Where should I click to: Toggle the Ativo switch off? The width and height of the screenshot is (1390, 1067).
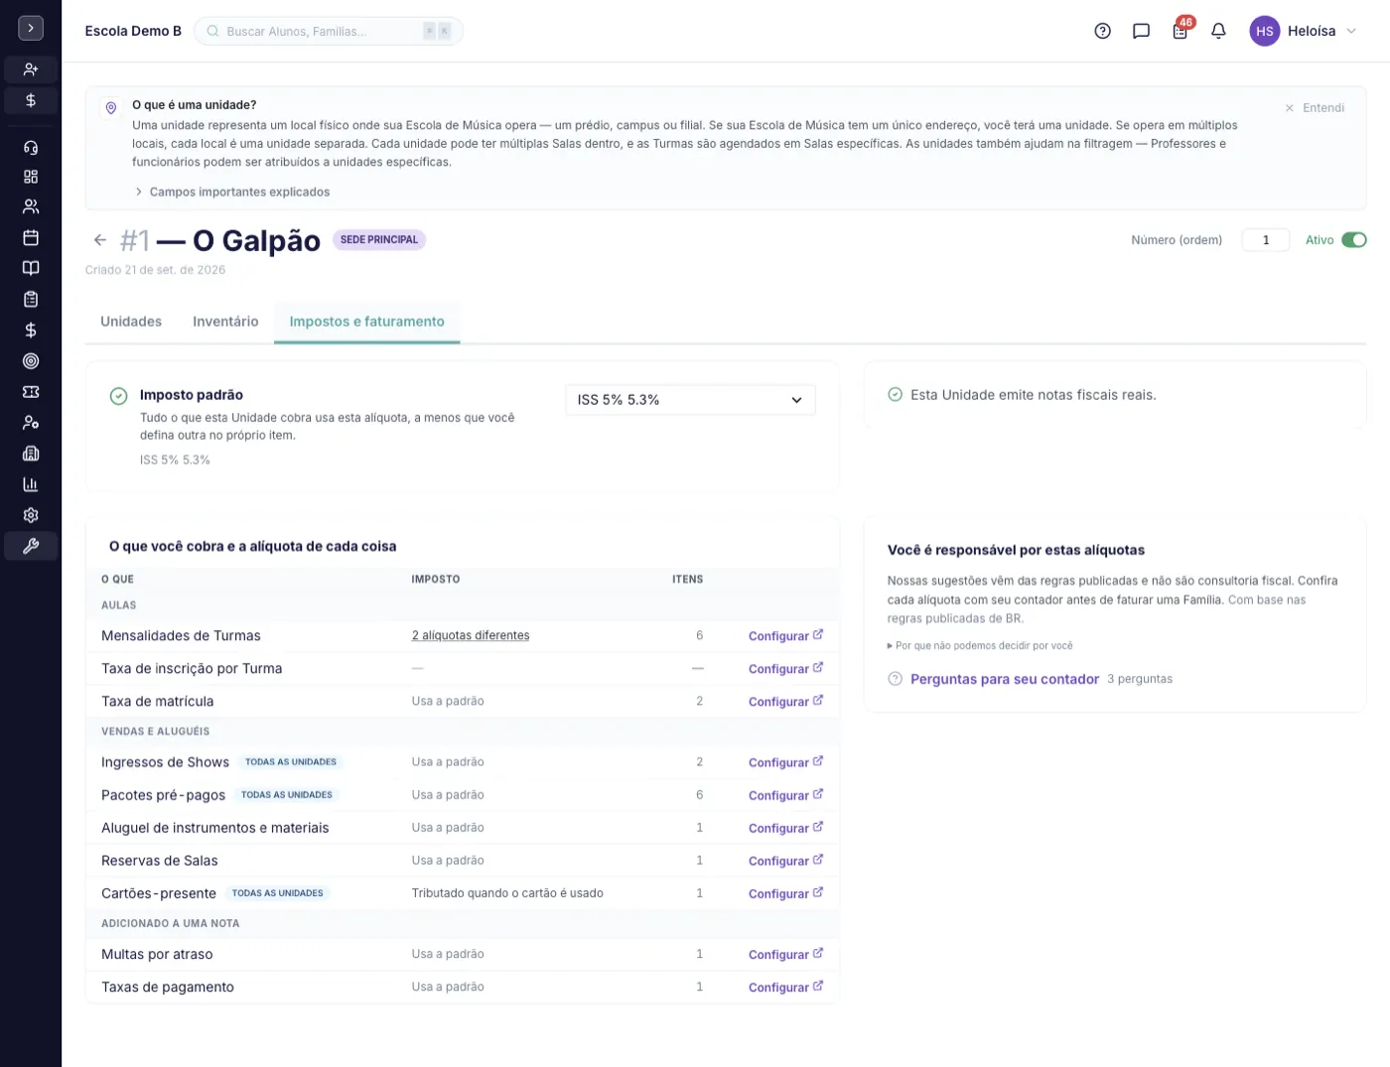click(1354, 240)
